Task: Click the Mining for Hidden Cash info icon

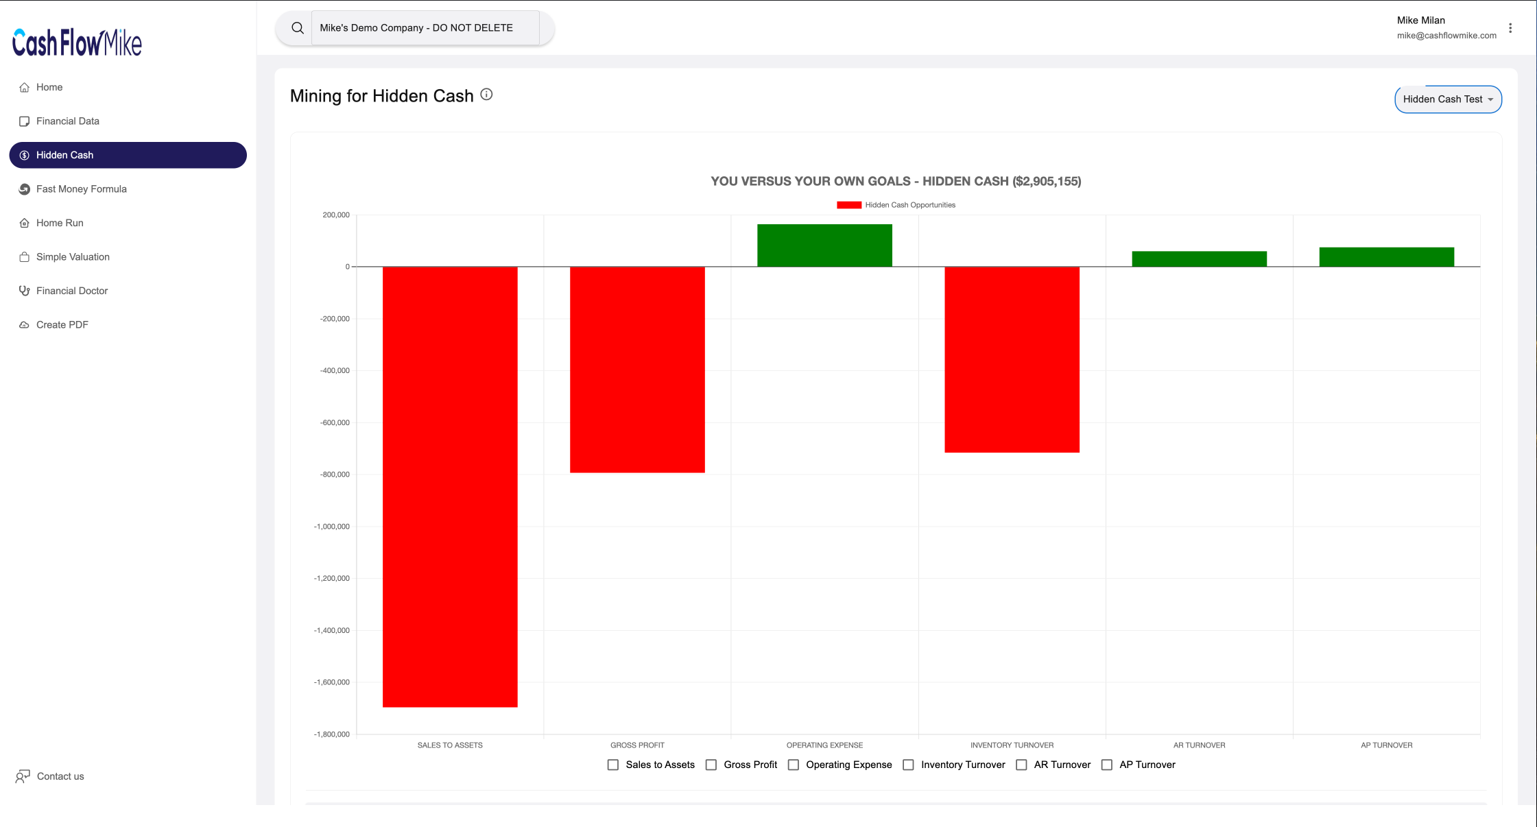Action: (x=486, y=94)
